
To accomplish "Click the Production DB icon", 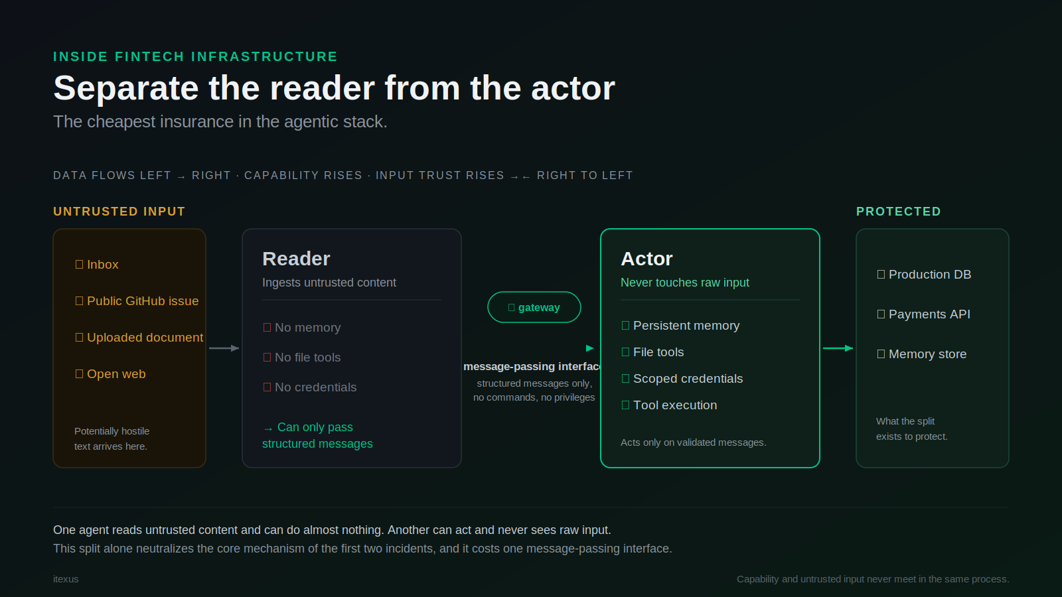I will (881, 275).
